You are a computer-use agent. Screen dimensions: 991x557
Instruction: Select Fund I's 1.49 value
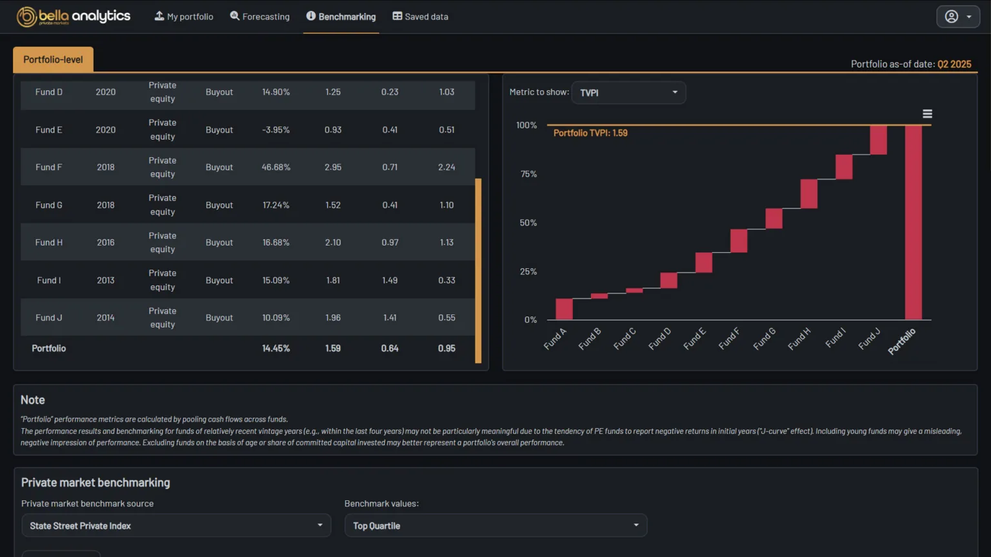coord(390,280)
